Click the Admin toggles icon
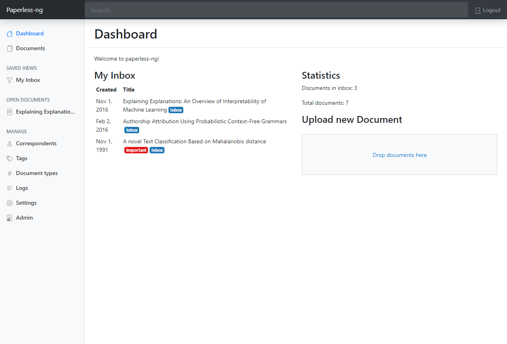The width and height of the screenshot is (507, 344). [10, 218]
